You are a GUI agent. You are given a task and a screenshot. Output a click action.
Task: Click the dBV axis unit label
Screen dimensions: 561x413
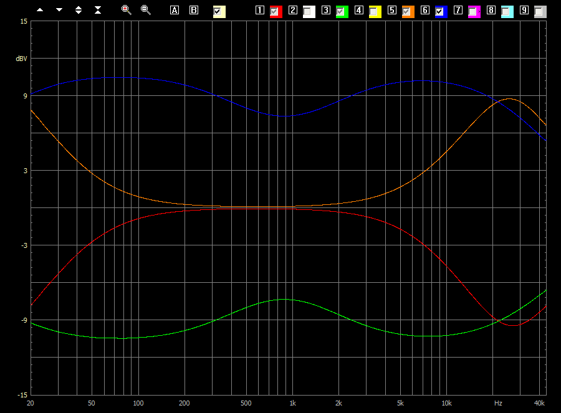tap(21, 59)
